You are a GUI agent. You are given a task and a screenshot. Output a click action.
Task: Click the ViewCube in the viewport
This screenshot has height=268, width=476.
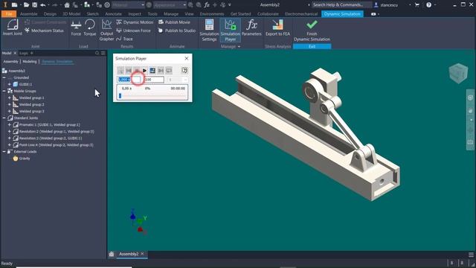click(458, 73)
